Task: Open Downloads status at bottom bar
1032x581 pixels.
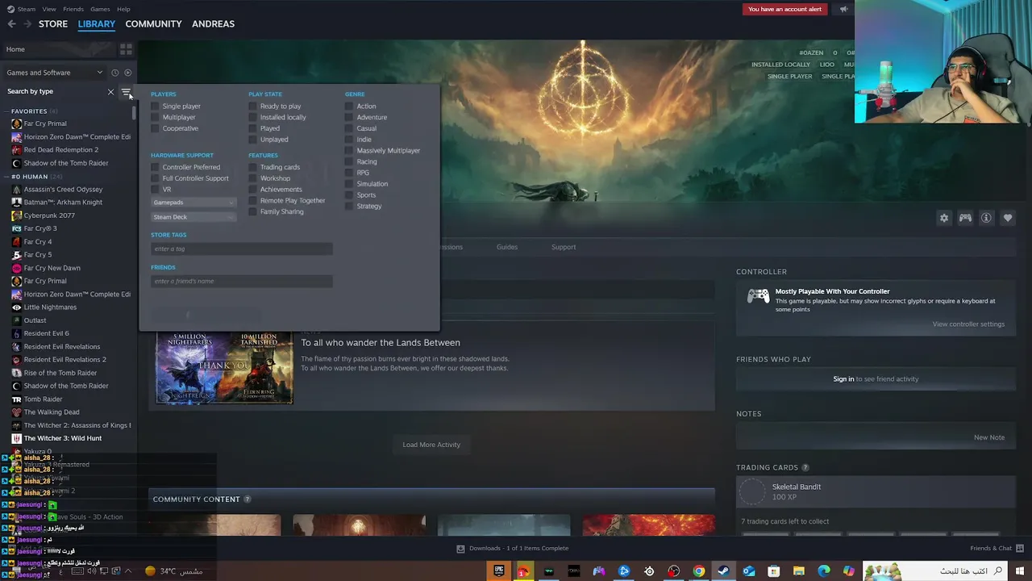Action: [513, 549]
